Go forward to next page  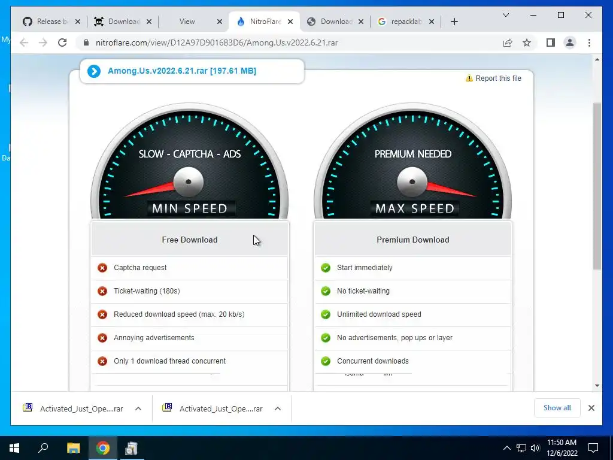43,43
